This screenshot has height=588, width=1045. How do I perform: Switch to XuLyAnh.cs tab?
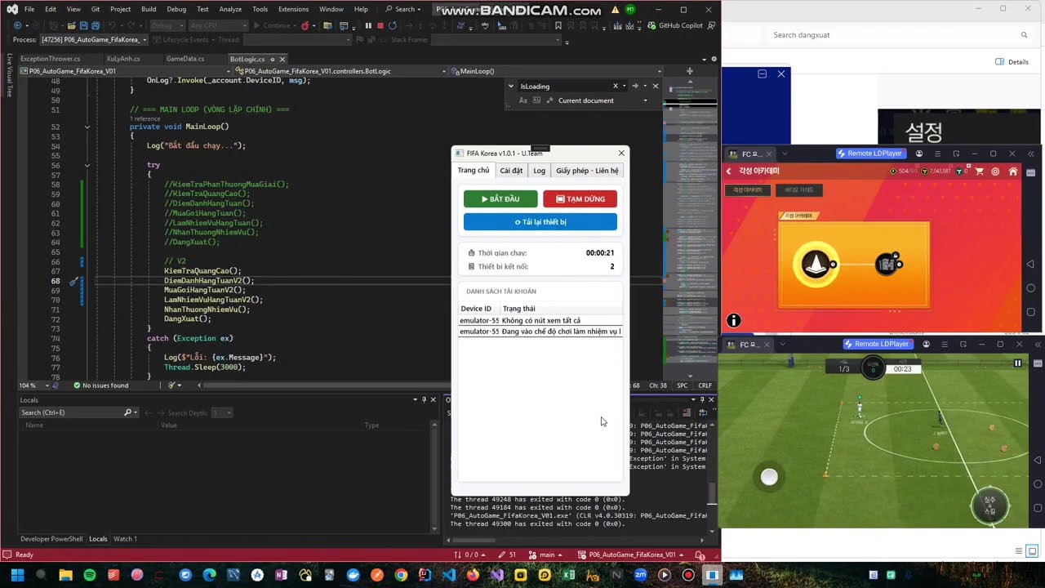[123, 59]
